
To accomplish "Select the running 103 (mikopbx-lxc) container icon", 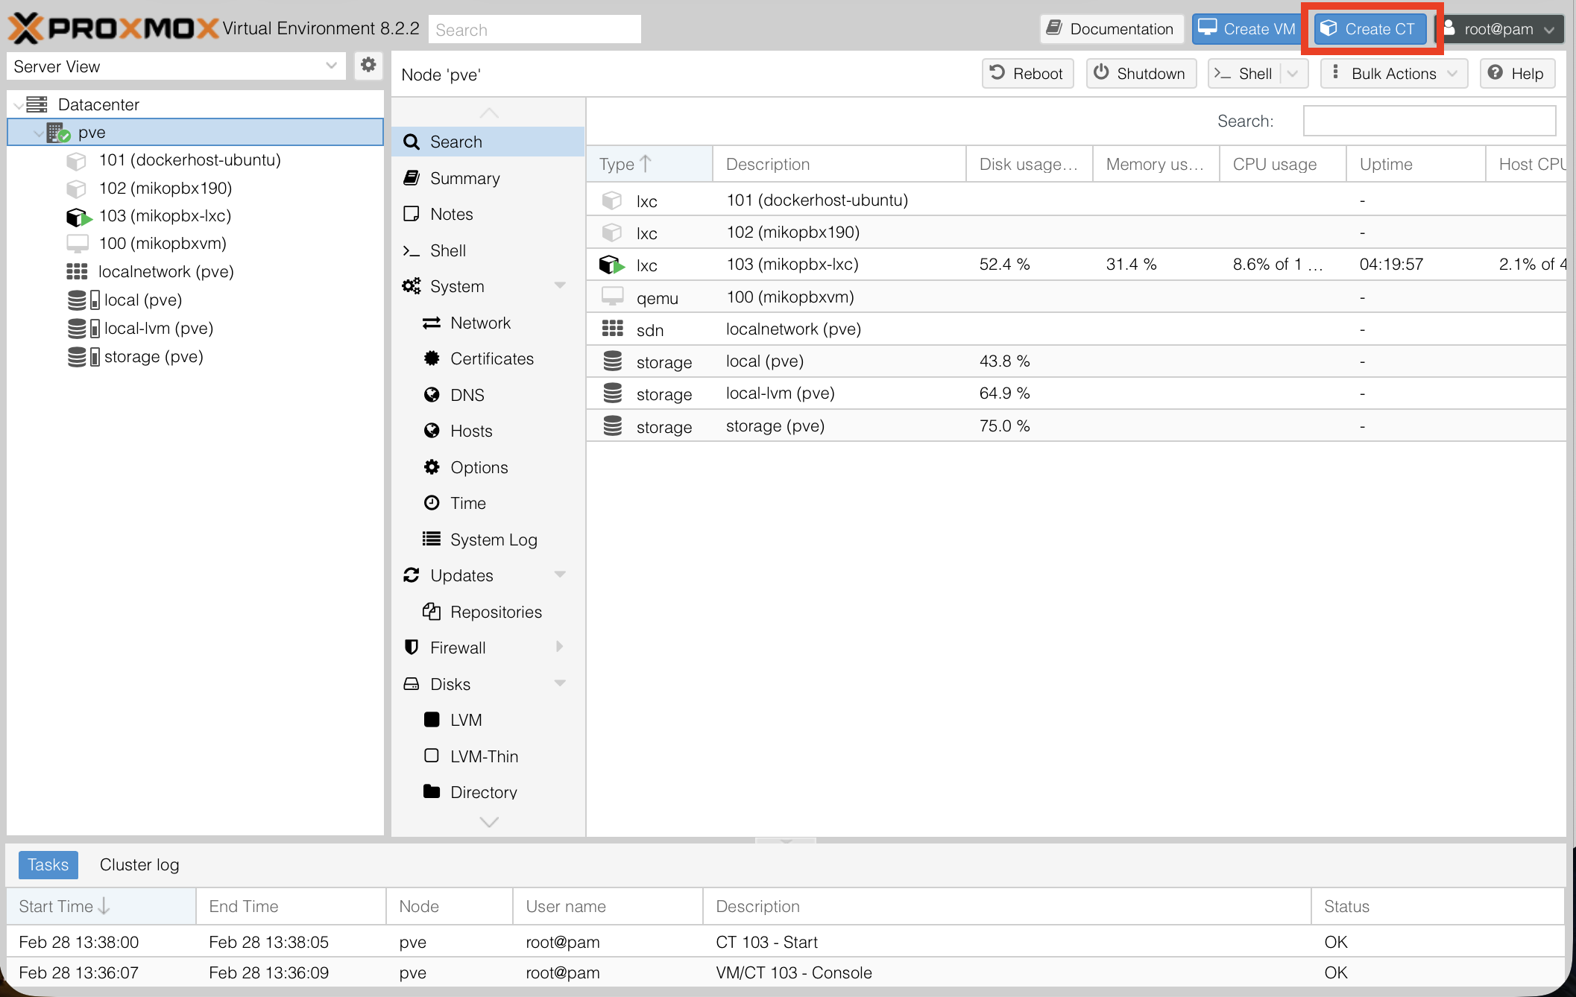I will (78, 217).
